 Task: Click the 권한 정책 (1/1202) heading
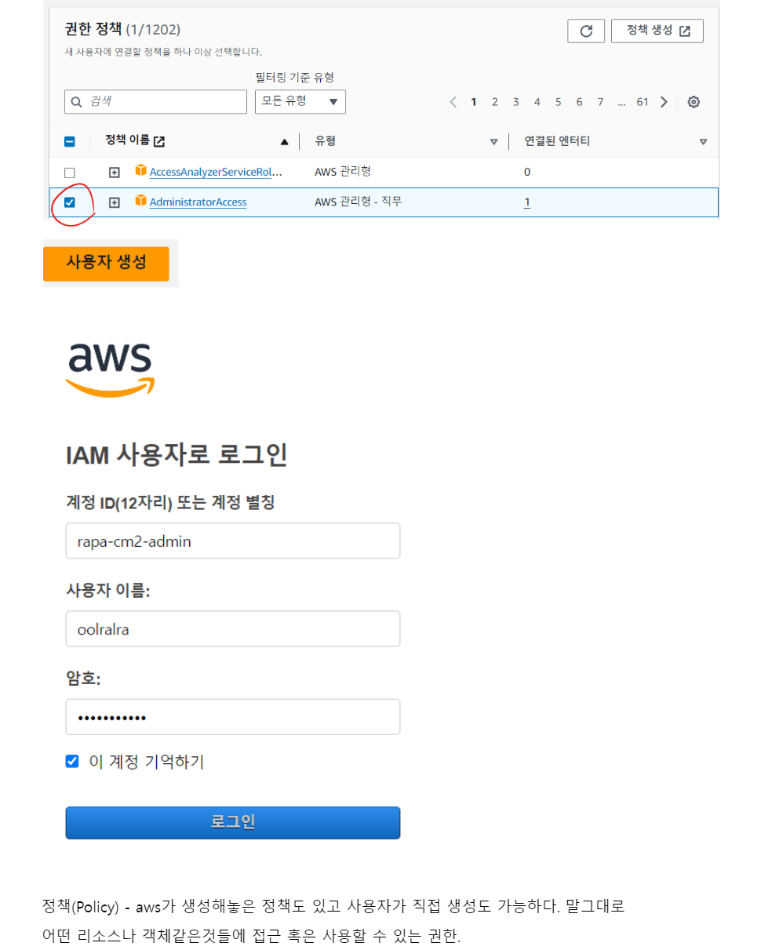122,30
